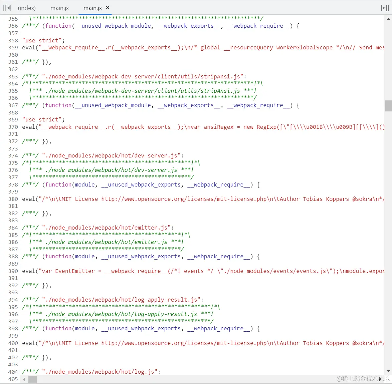This screenshot has width=392, height=384.
Task: Click the stripAnsi.js module path string on line 363
Action: coord(143,76)
